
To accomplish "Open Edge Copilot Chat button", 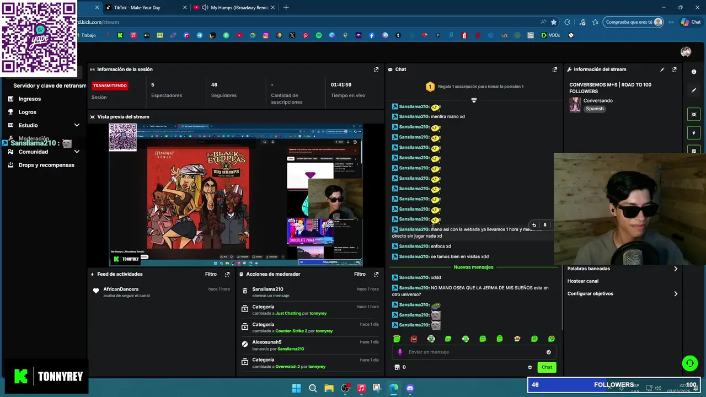I will tap(691, 22).
